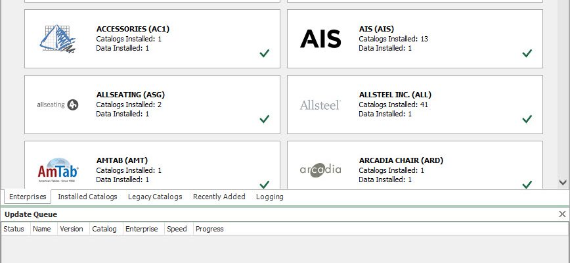Sort queue by Progress column header
The height and width of the screenshot is (263, 570).
click(x=209, y=229)
